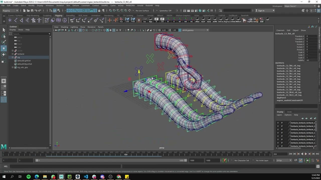Viewport: 321px width, 180px height.
Task: Open the Skeleton menu
Action: (60, 5)
